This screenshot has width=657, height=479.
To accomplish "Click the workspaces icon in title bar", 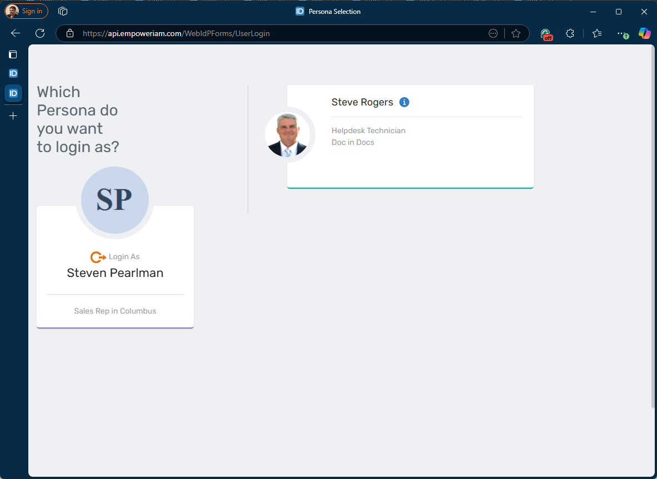I will [x=63, y=11].
